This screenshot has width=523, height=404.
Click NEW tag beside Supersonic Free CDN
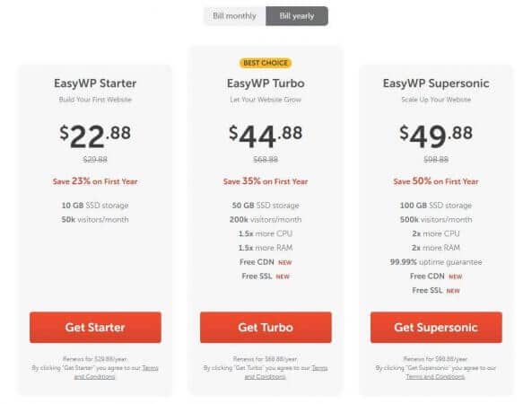[456, 277]
